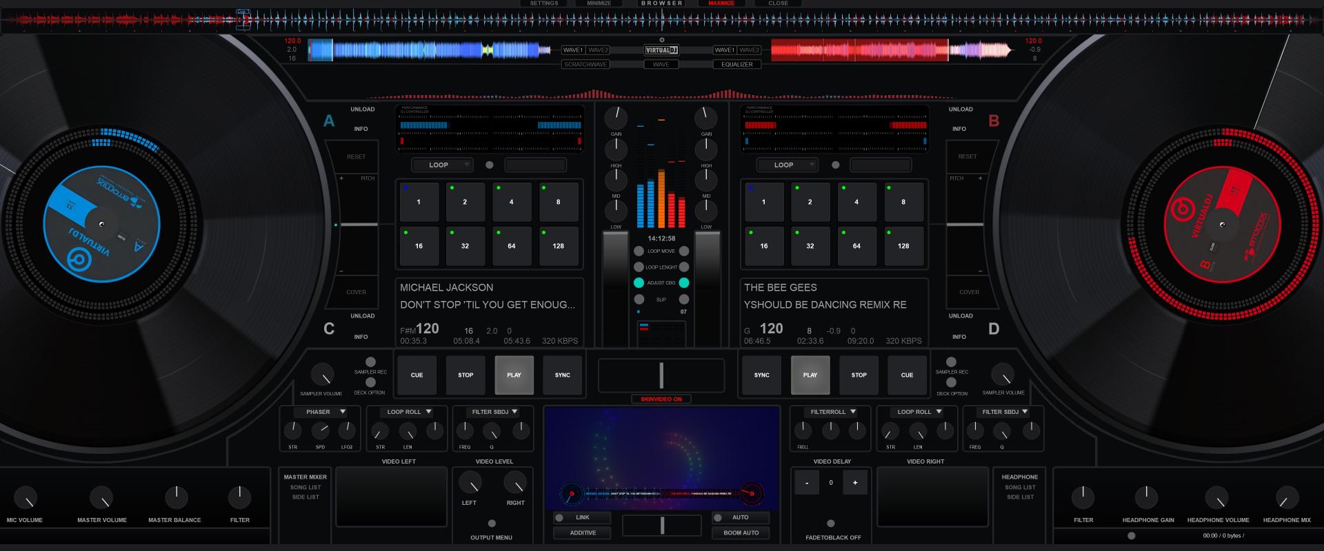Open right FILTER SBDJ effect dropdown
This screenshot has width=1324, height=551.
tap(1003, 412)
